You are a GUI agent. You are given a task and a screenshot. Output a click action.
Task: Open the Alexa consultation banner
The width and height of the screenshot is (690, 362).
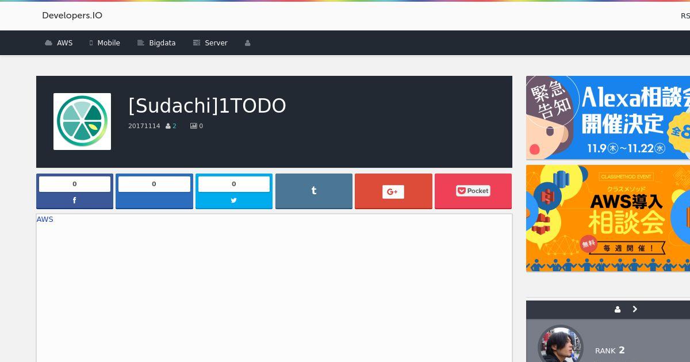[608, 118]
